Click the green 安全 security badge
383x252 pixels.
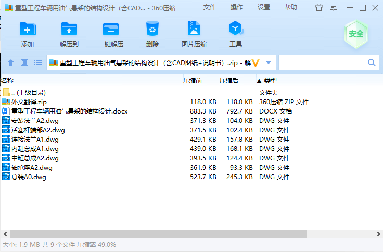356,34
